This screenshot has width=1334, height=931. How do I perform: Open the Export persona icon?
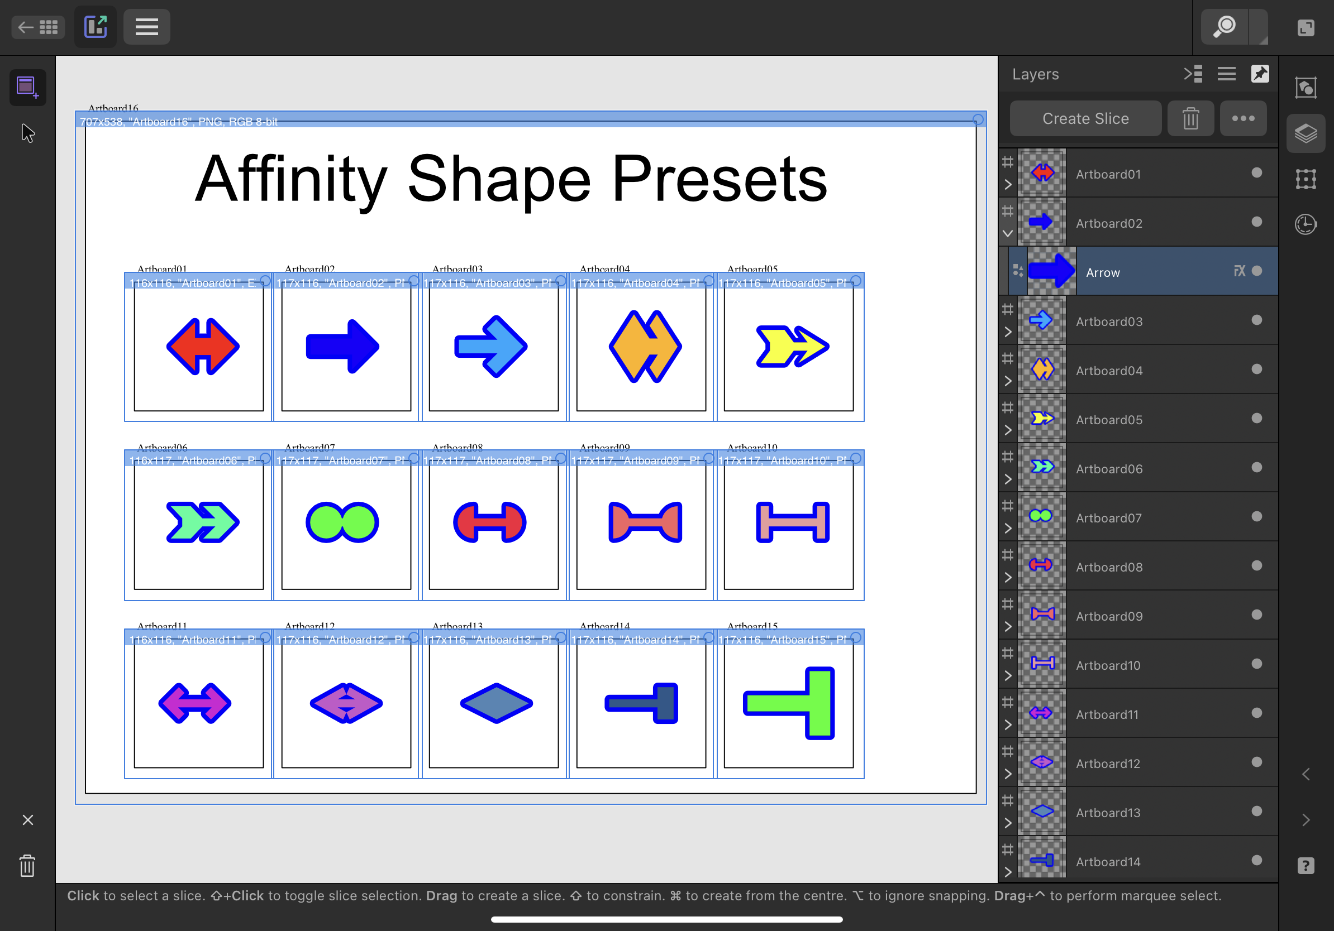(x=96, y=27)
